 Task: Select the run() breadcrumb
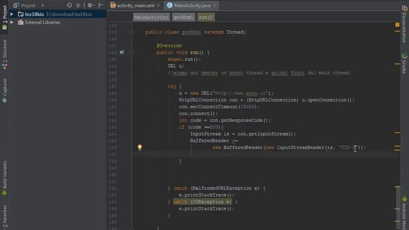pyautogui.click(x=206, y=17)
